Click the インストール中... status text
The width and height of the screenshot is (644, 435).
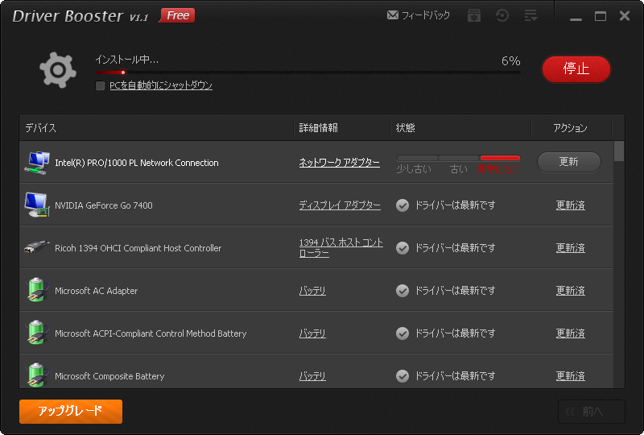tap(127, 60)
